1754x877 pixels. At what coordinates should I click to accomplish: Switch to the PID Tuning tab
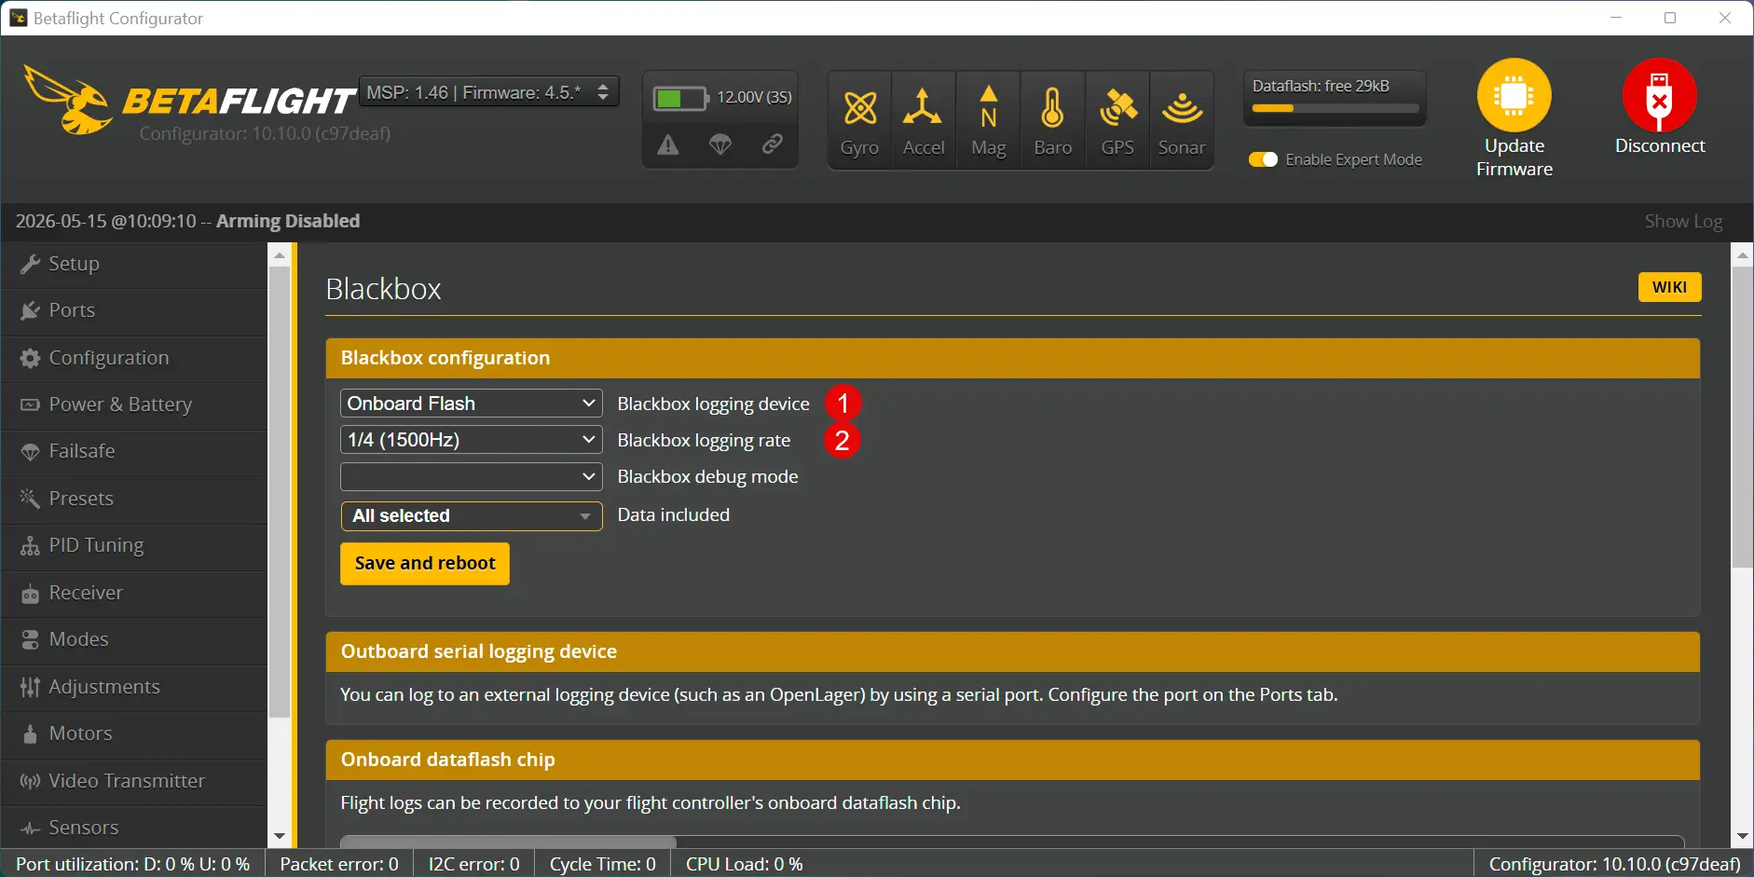pos(134,545)
